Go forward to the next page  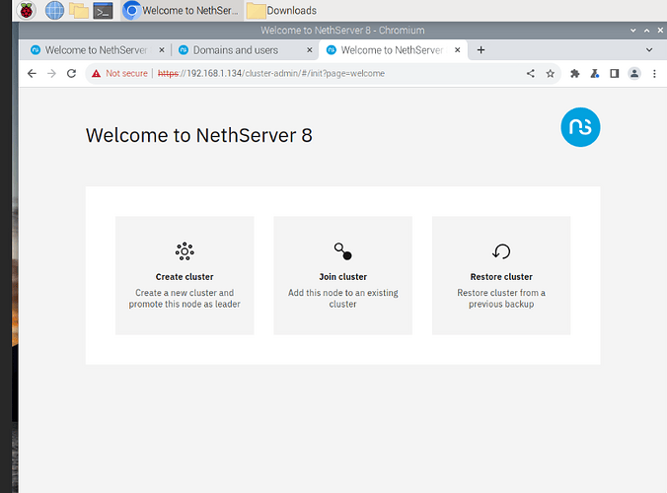click(x=51, y=74)
